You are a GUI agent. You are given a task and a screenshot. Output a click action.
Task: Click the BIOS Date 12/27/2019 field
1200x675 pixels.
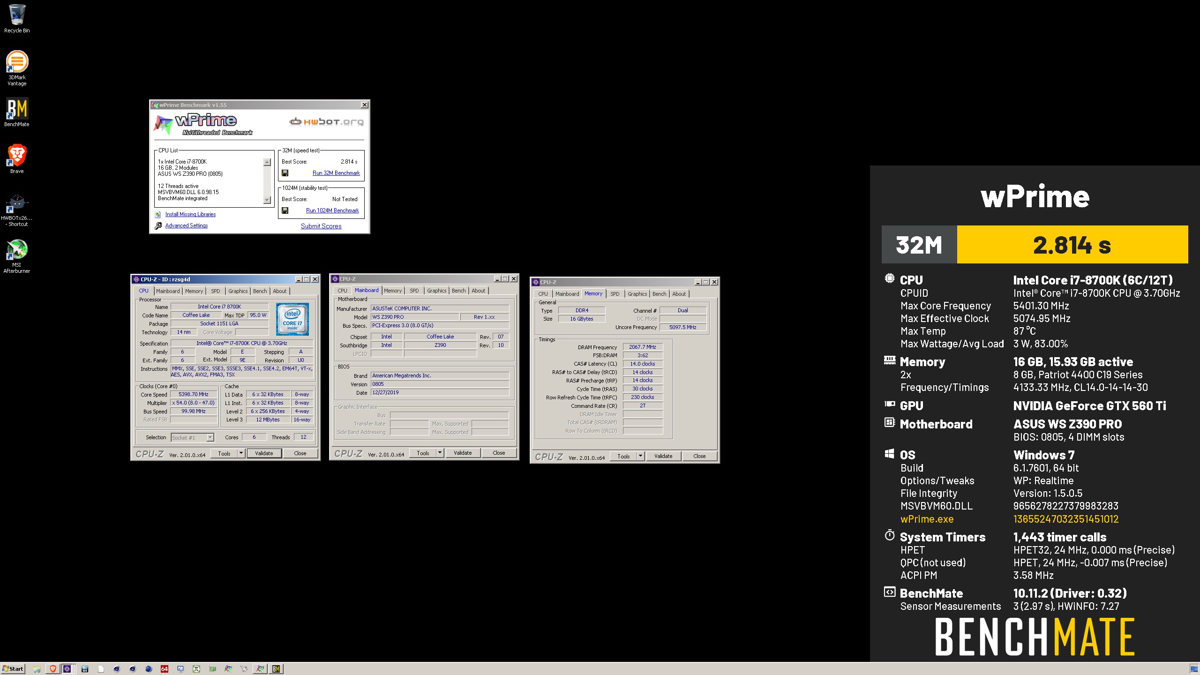tap(440, 392)
